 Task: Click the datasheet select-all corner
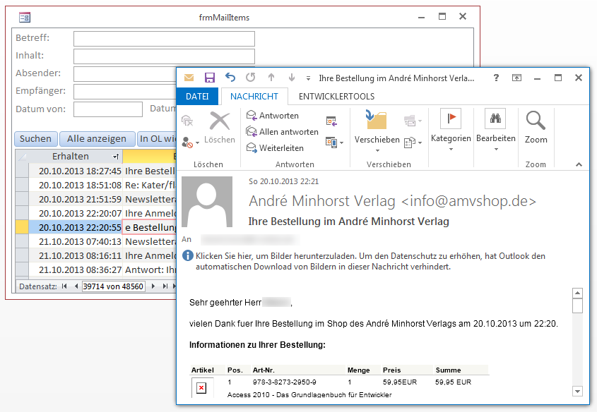coord(22,156)
